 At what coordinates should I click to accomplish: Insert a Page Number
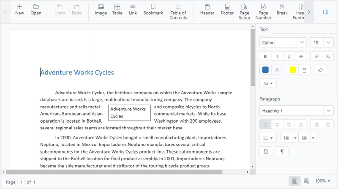[263, 12]
